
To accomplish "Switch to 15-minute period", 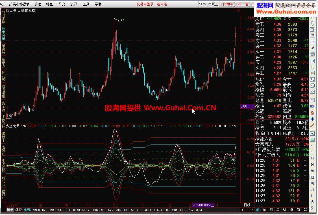I will [x=312, y=159].
